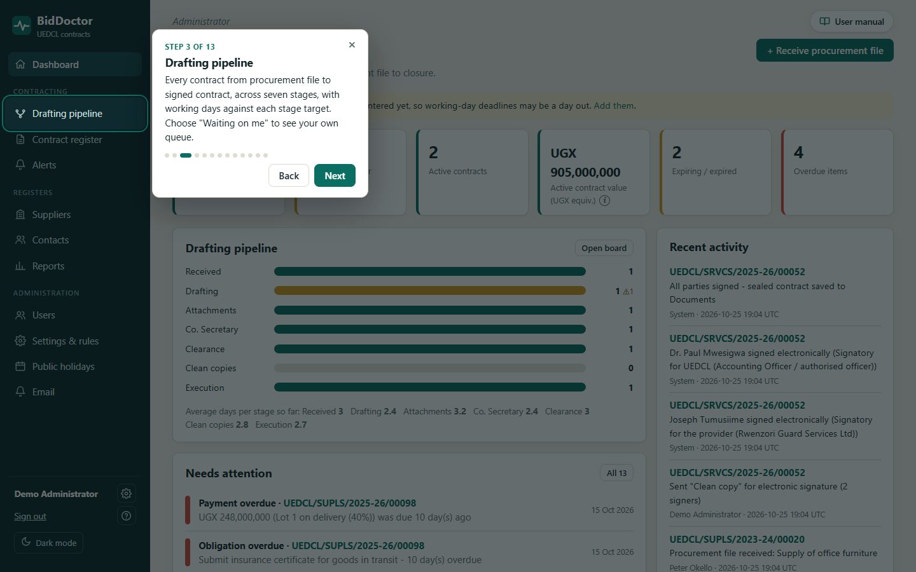The width and height of the screenshot is (916, 572).
Task: Click the Received stage bar
Action: click(x=430, y=271)
